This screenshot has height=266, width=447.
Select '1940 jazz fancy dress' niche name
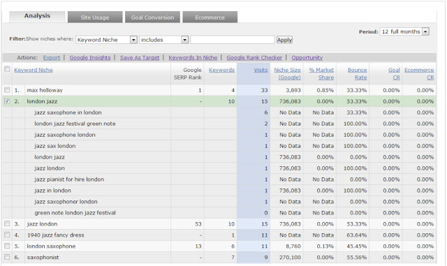56,235
